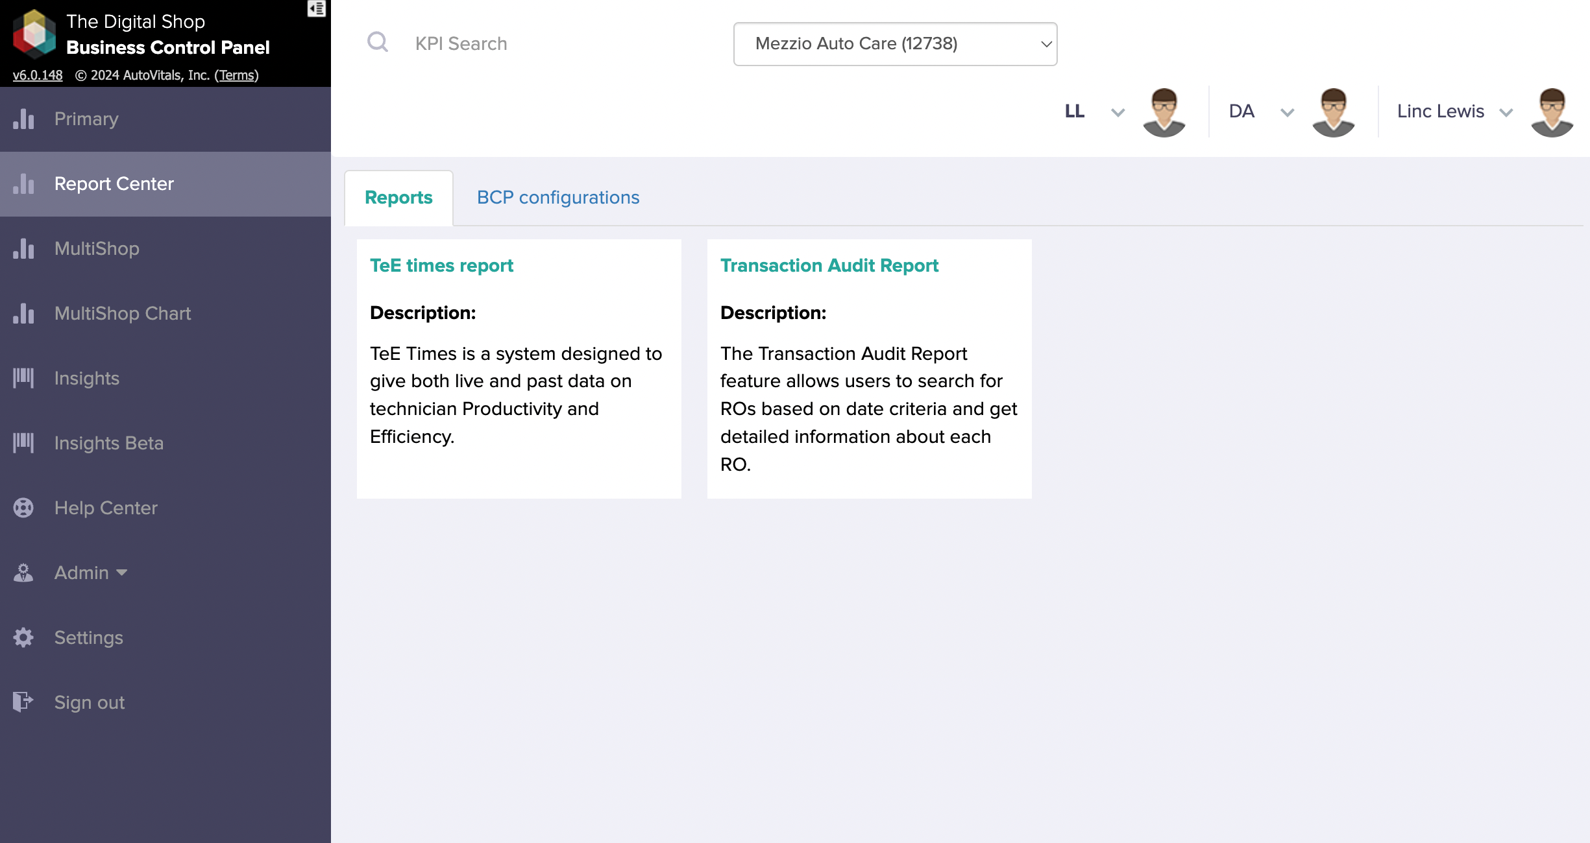Click the Linc Lewis user avatar
Viewport: 1590px width, 843px height.
pos(1552,112)
